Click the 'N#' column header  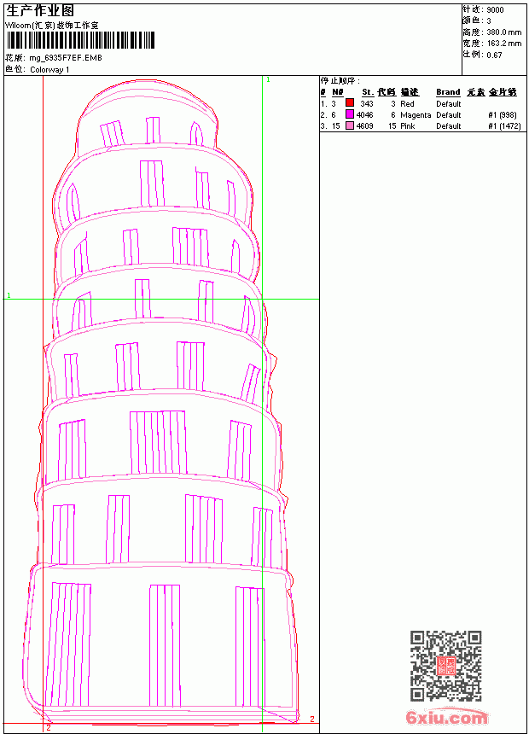[338, 92]
